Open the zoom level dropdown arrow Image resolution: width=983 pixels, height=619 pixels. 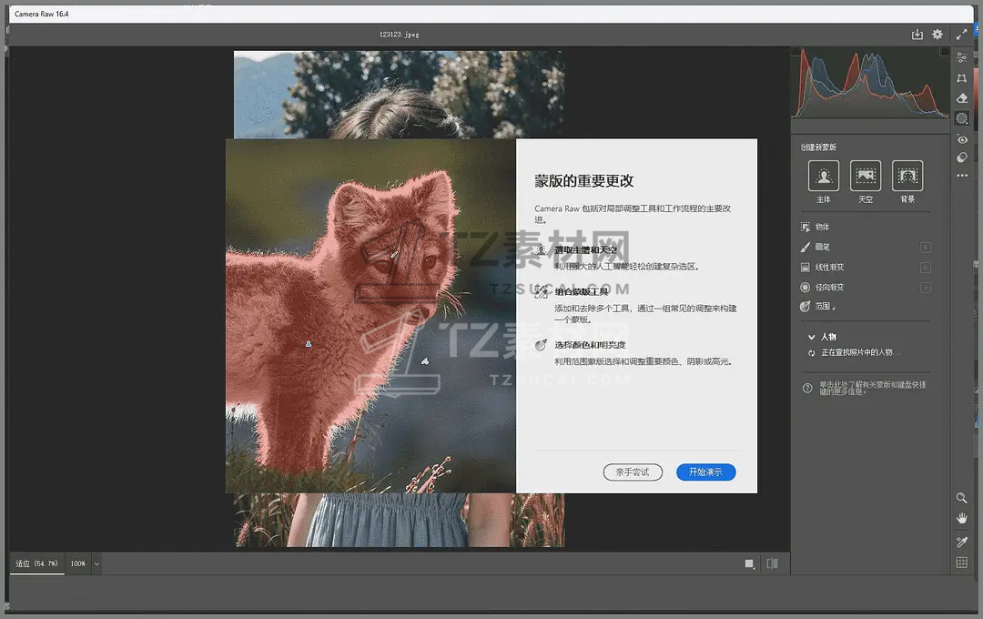tap(96, 563)
